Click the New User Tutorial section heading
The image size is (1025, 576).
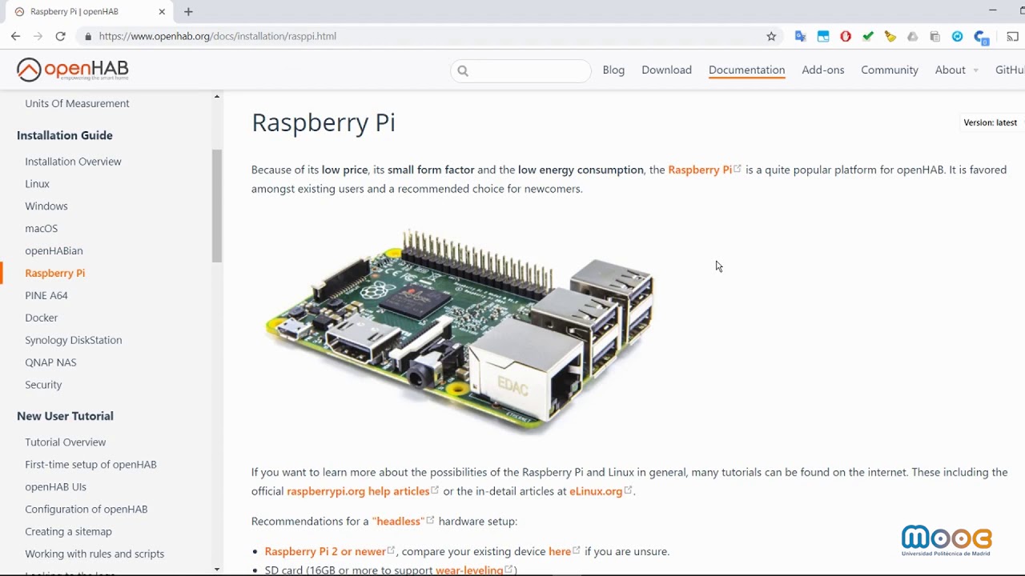[65, 416]
